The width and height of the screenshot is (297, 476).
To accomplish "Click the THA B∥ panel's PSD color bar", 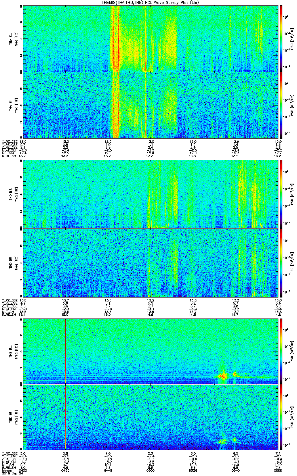I will click(x=281, y=105).
